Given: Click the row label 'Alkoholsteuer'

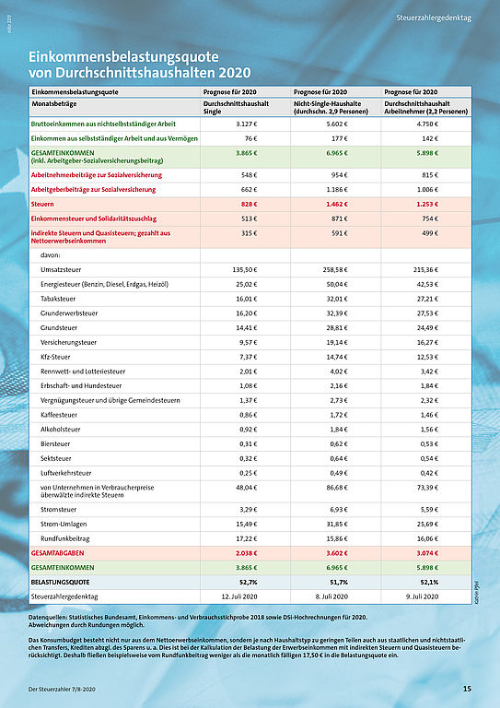Looking at the screenshot, I should [61, 429].
